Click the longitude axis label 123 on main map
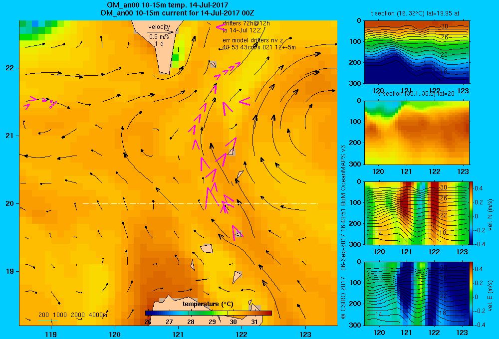Screen dimensions: 499x339 pyautogui.click(x=305, y=334)
